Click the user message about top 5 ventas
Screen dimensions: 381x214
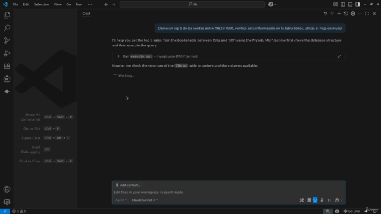(250, 28)
